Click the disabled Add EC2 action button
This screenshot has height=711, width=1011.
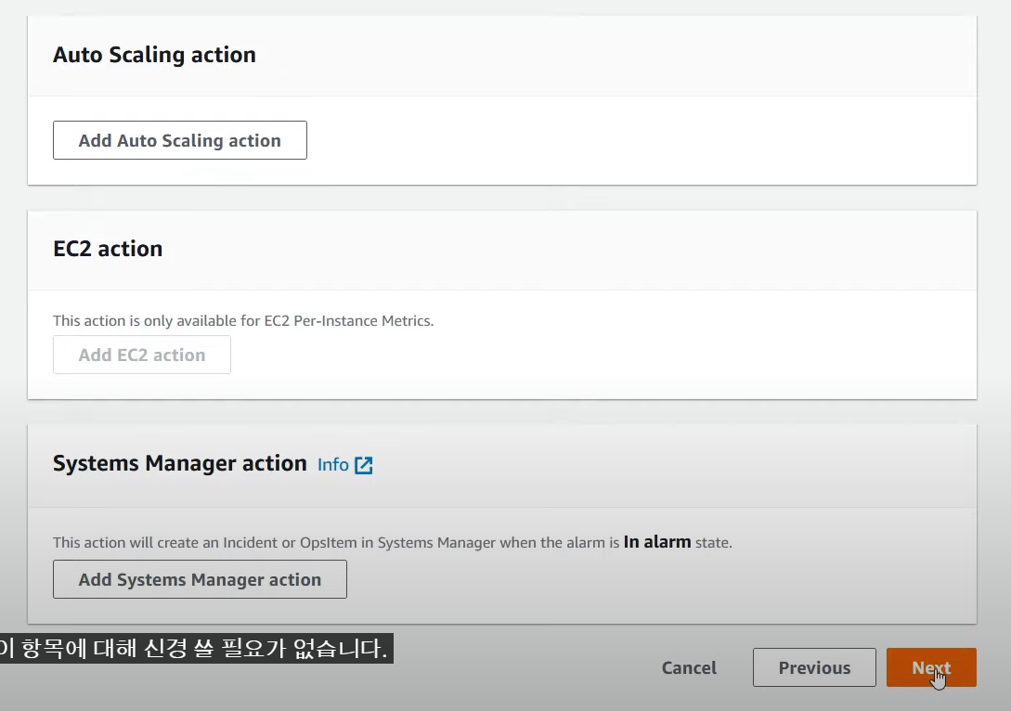click(x=142, y=355)
